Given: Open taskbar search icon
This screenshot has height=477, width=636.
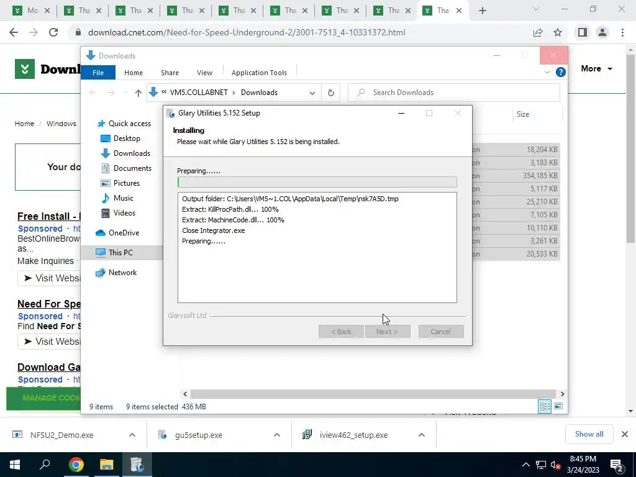Looking at the screenshot, I should 45,465.
